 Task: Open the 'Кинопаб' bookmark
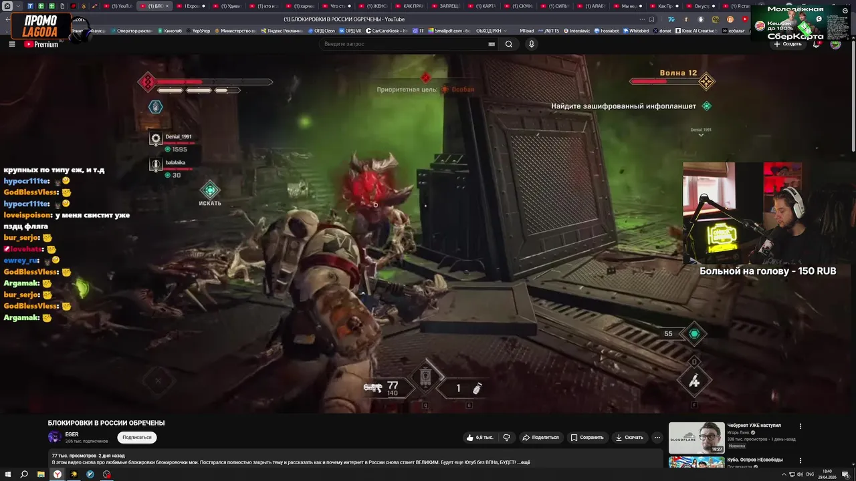coord(170,31)
